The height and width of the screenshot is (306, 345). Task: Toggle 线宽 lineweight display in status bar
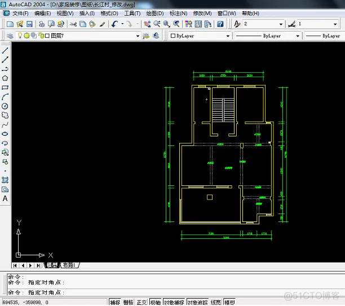tap(215, 303)
